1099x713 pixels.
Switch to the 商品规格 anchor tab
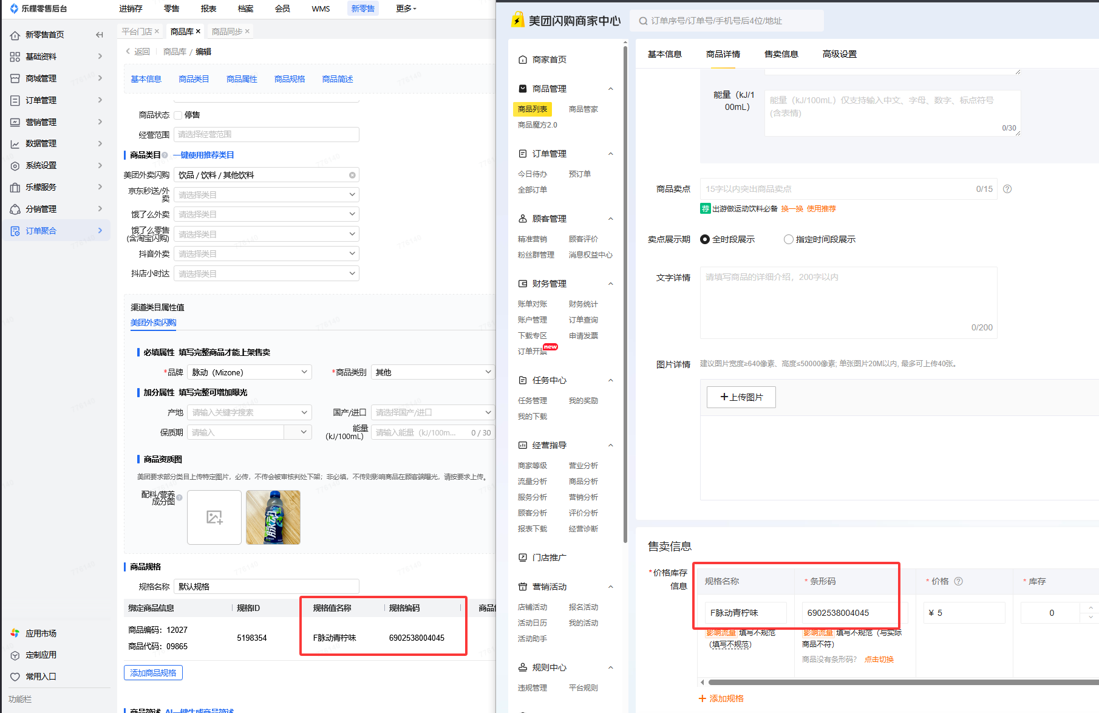point(290,79)
